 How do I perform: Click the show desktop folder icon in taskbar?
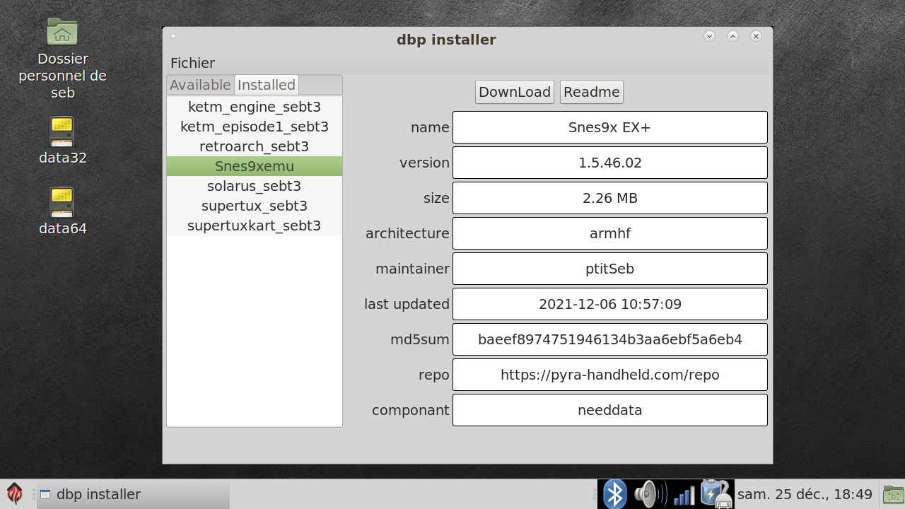[893, 494]
